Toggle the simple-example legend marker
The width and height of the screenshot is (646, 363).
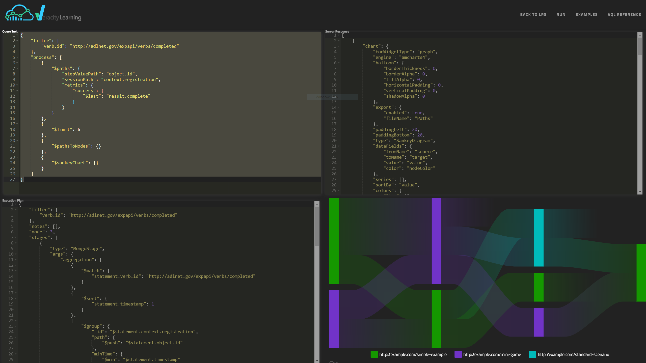click(x=374, y=354)
